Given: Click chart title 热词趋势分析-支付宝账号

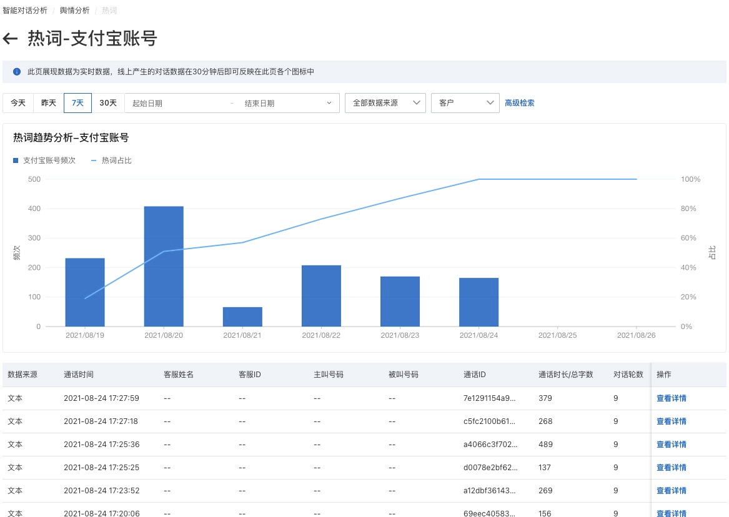Looking at the screenshot, I should (x=71, y=137).
